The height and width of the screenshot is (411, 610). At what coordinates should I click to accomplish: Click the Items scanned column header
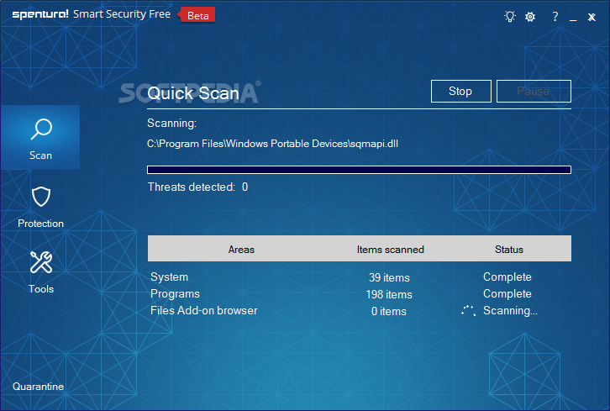[390, 250]
